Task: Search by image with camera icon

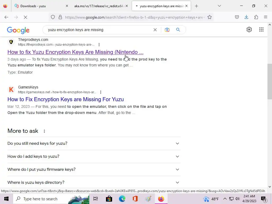Action: [x=167, y=30]
